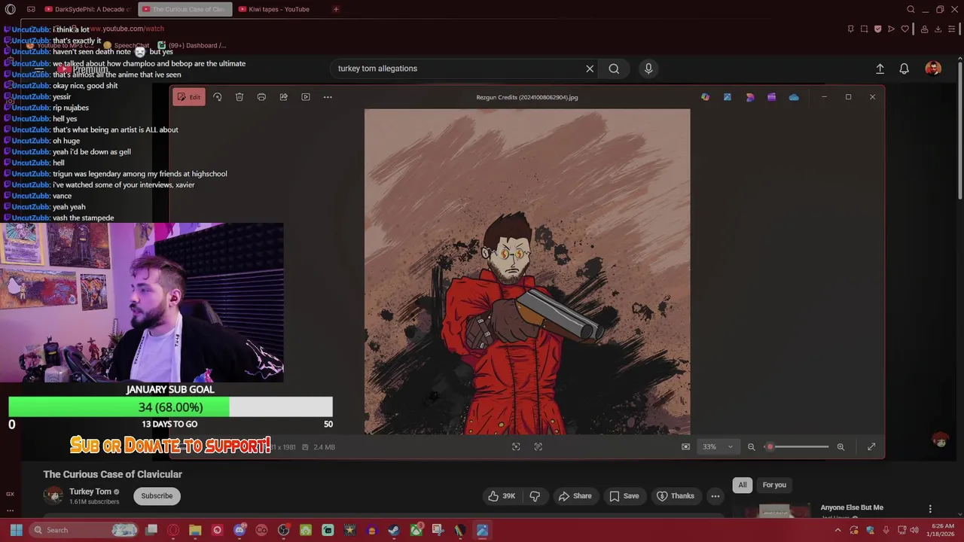The width and height of the screenshot is (964, 542).
Task: Click the YouTube Share button
Action: [575, 495]
